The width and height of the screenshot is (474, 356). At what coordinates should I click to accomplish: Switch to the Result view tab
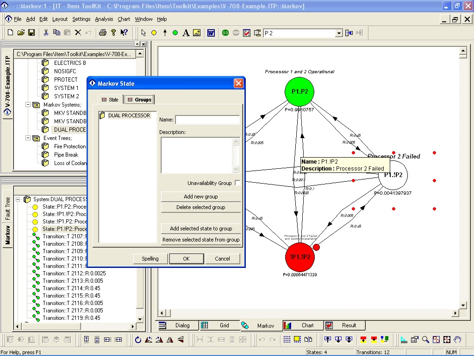(344, 325)
